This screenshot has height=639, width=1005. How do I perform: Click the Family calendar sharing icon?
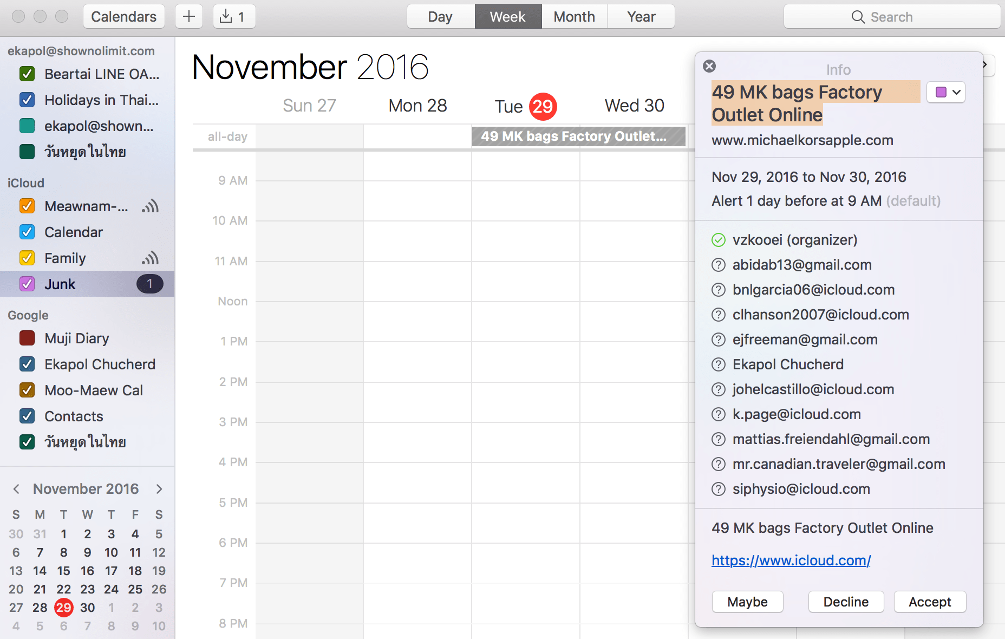coord(151,258)
